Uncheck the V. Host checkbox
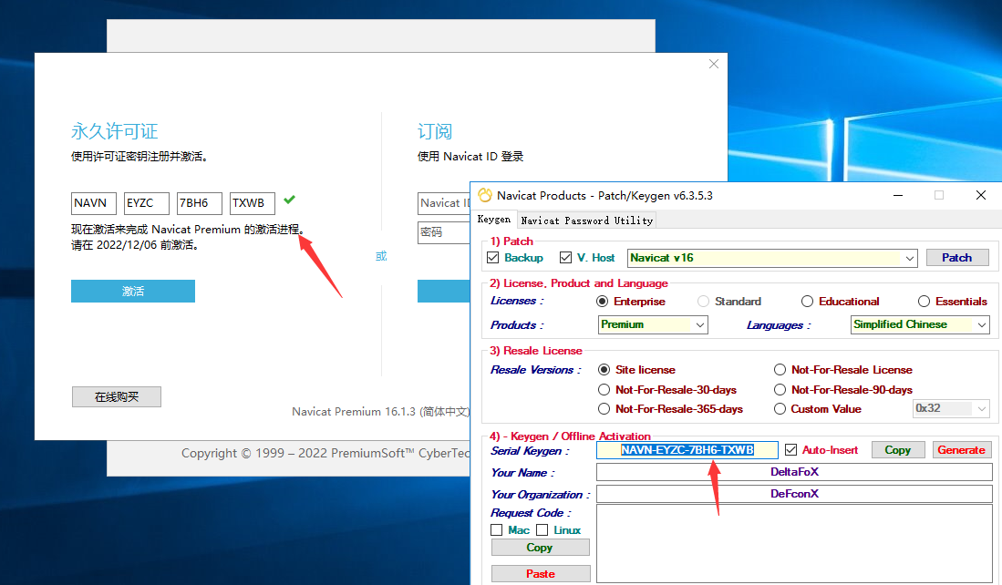 [x=566, y=258]
